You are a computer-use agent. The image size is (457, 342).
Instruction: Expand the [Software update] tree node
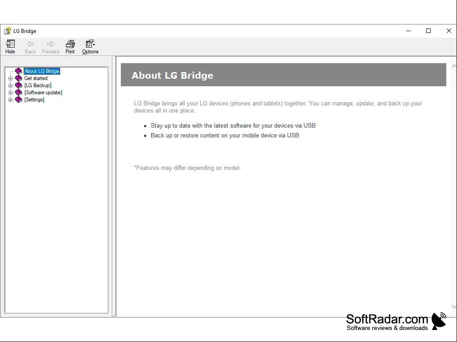click(11, 93)
